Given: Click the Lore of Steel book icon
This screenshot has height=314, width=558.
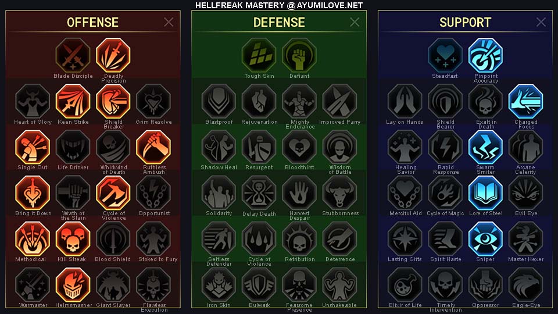Looking at the screenshot, I should coord(485,193).
